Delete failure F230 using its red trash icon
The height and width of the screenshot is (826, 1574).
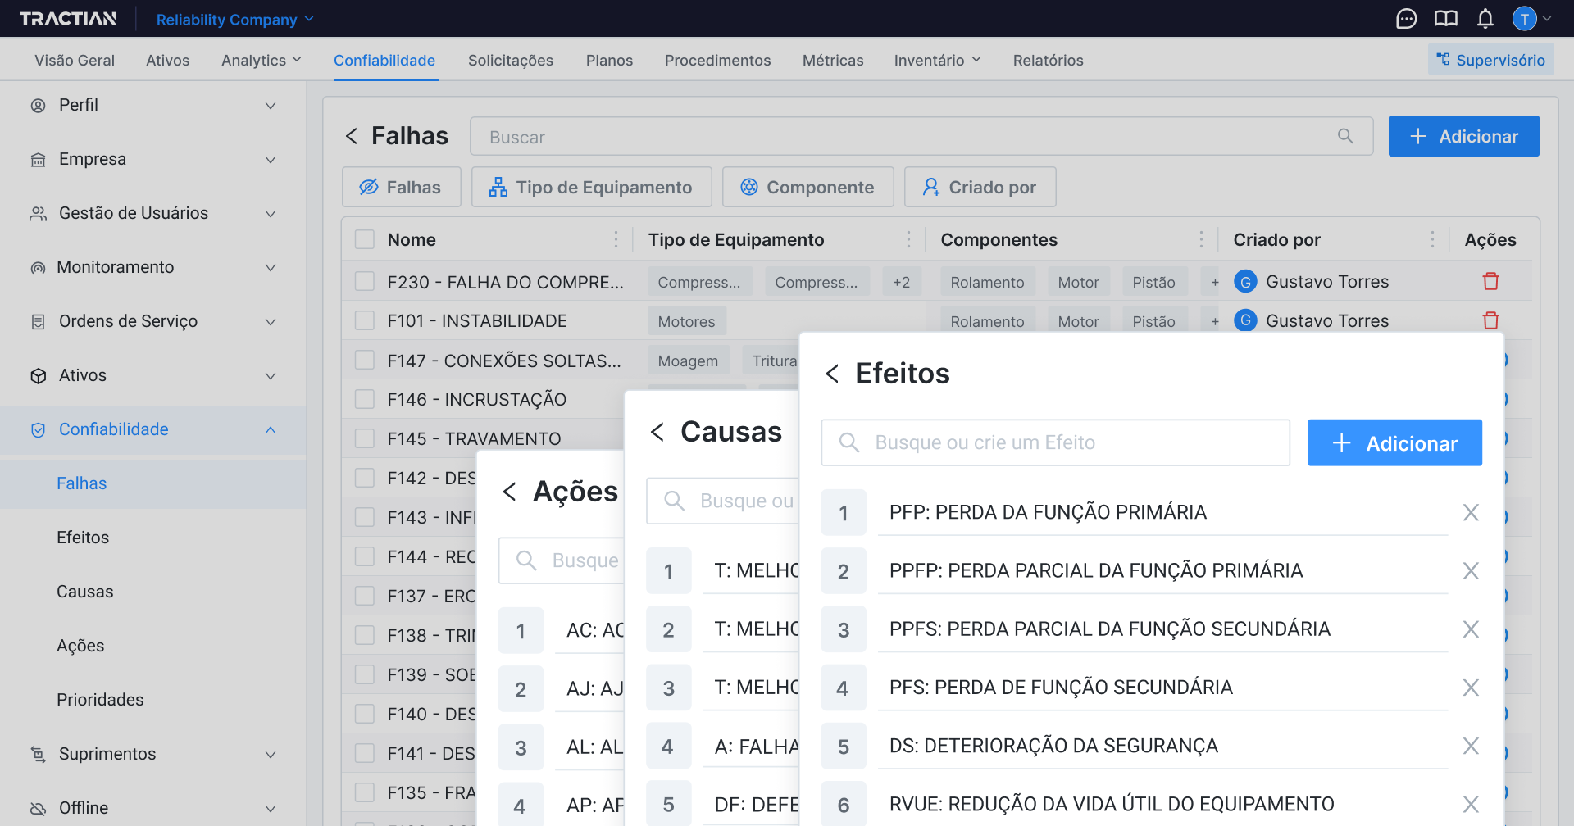point(1490,281)
